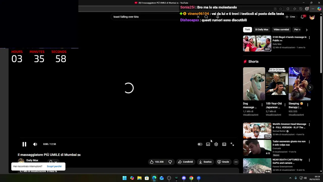Open options for the '100-Year-Old Japanese' short
Screen dimensions: 323x182
(285, 105)
